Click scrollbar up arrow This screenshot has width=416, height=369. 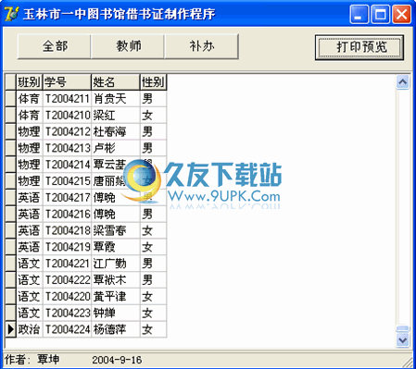point(403,82)
